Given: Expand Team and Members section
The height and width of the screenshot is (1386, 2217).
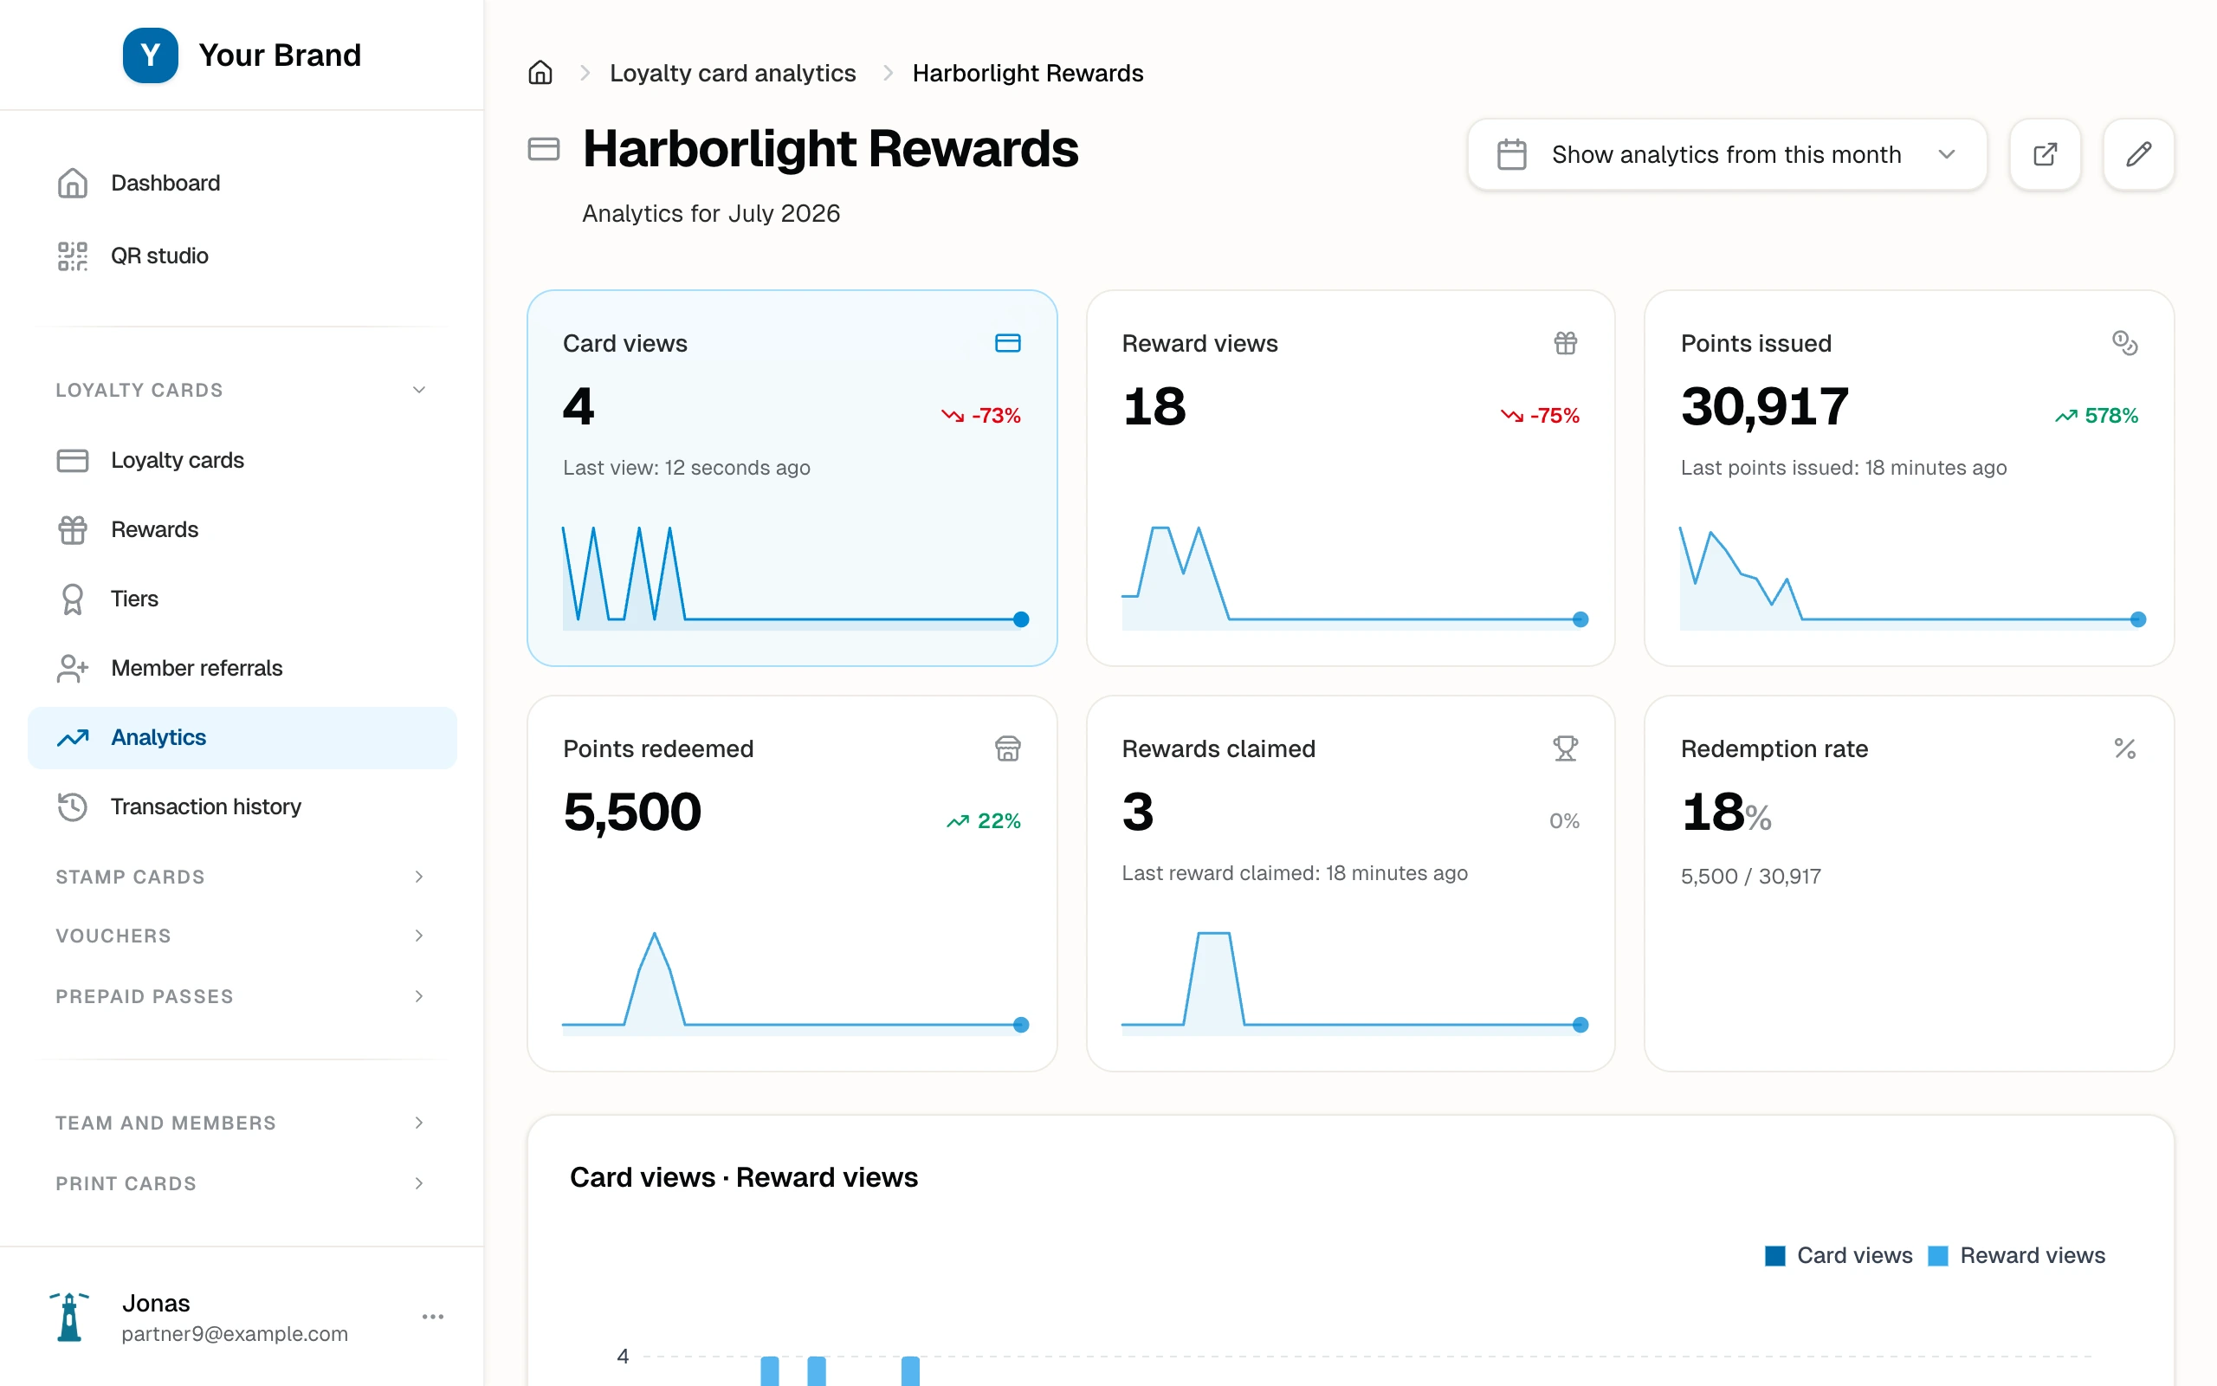Looking at the screenshot, I should [x=242, y=1122].
